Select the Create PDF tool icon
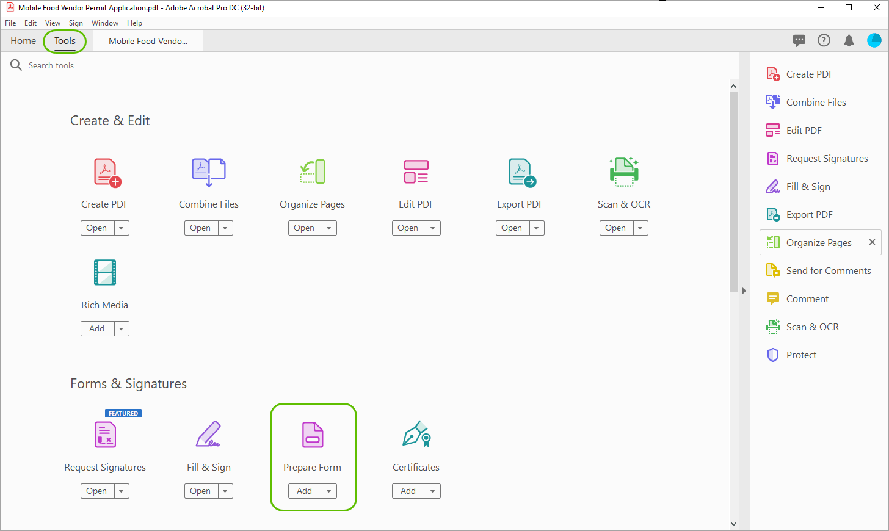This screenshot has height=531, width=889. 104,172
